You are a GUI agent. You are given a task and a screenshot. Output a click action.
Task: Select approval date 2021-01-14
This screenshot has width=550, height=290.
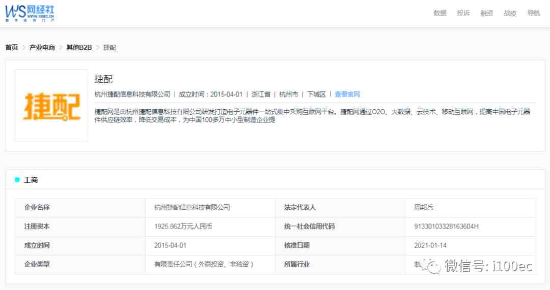430,245
